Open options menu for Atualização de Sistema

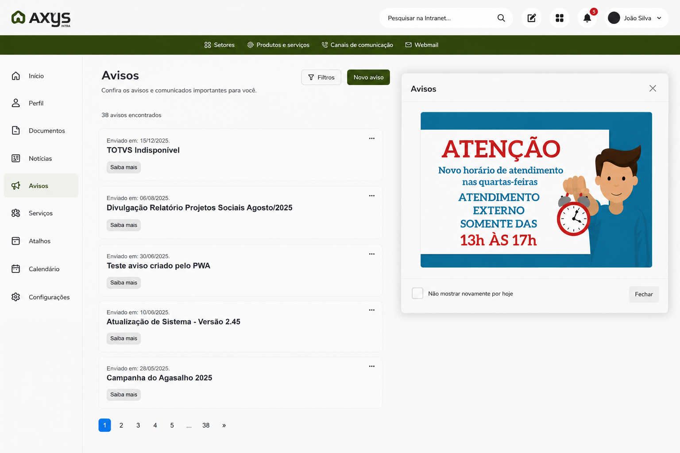pyautogui.click(x=372, y=310)
